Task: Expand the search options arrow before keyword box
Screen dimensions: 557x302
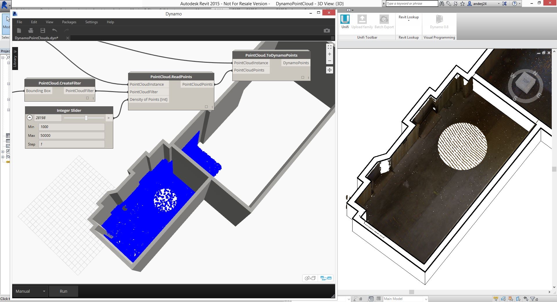Action: point(384,3)
